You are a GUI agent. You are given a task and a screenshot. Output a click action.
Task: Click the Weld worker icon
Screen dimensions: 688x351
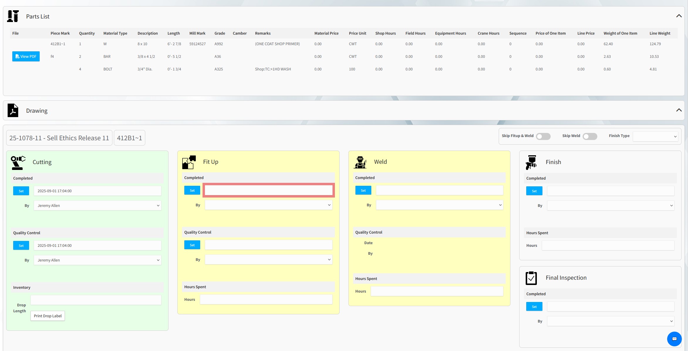pyautogui.click(x=360, y=162)
